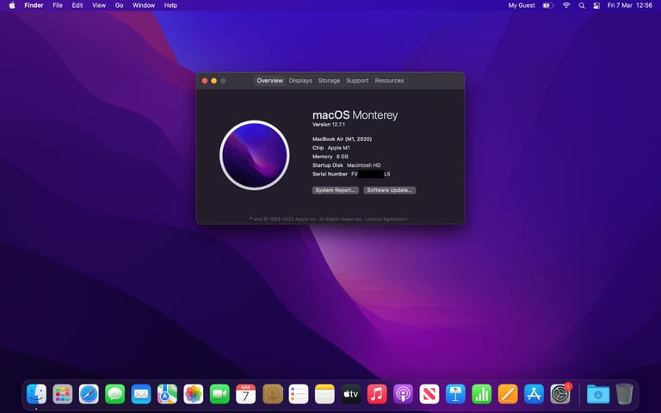Open Finder from the Dock

tap(36, 394)
